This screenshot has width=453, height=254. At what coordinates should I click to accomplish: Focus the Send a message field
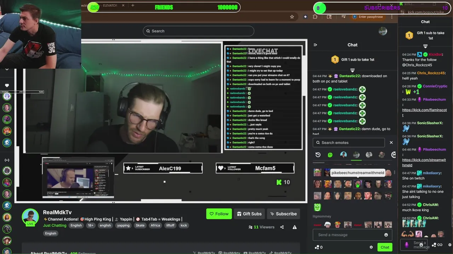349,235
